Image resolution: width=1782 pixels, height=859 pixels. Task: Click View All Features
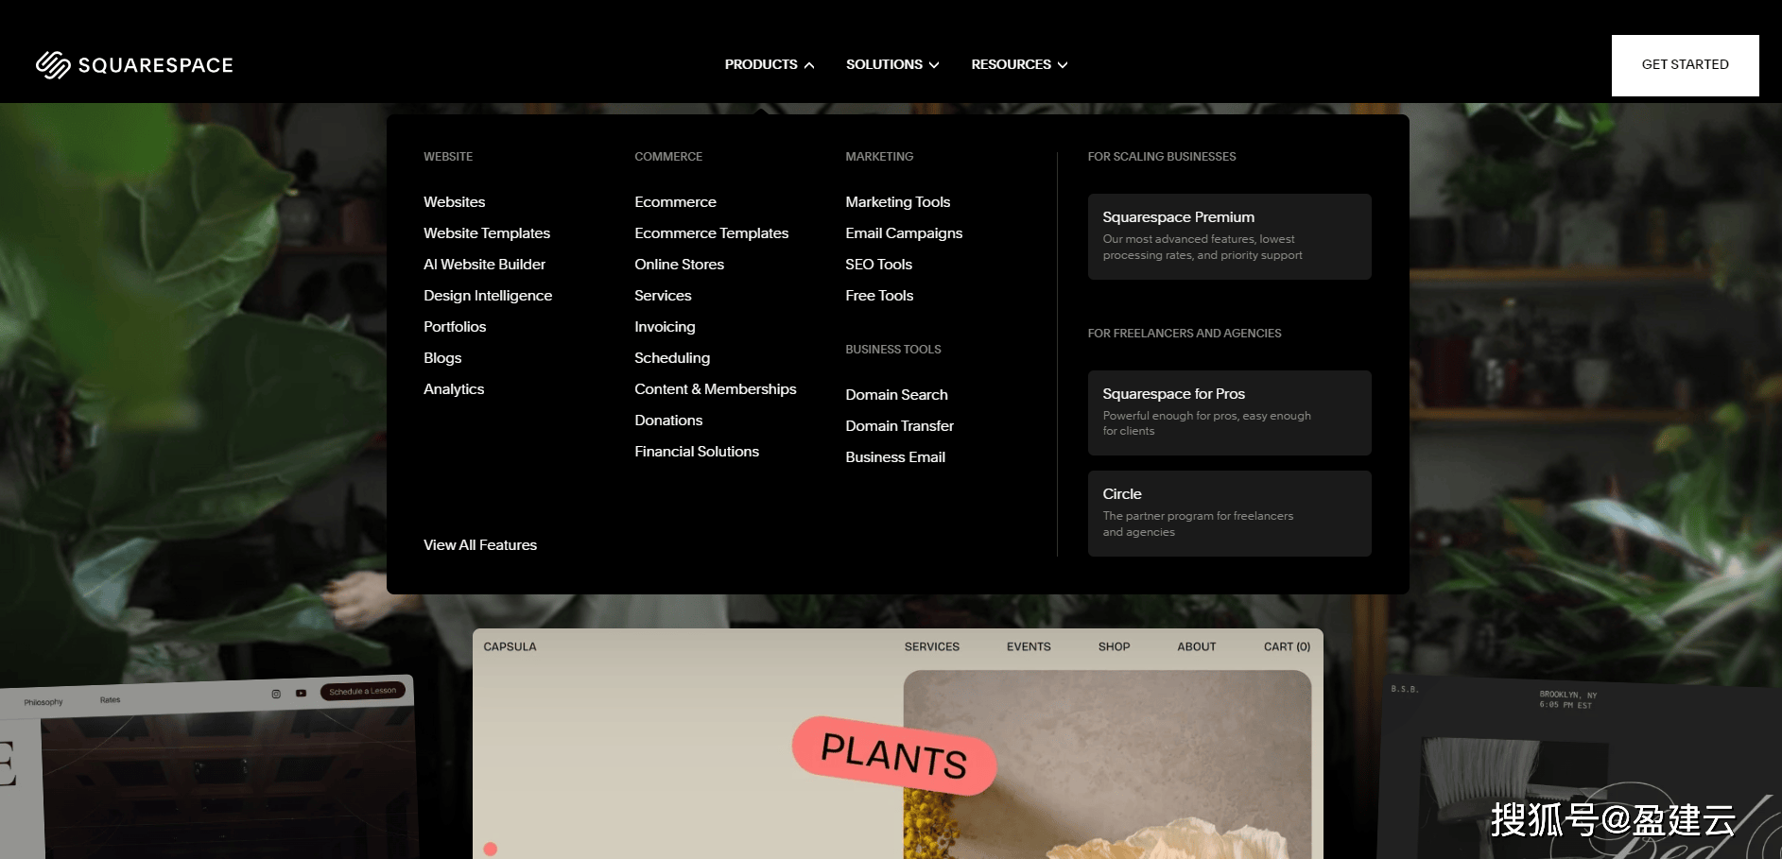[480, 545]
